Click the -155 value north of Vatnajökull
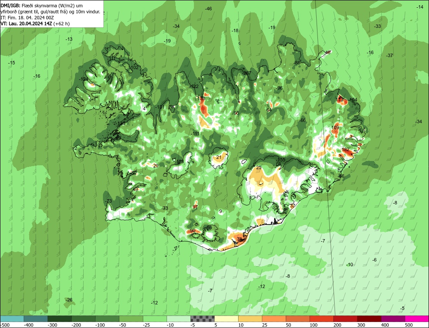 click(281, 160)
